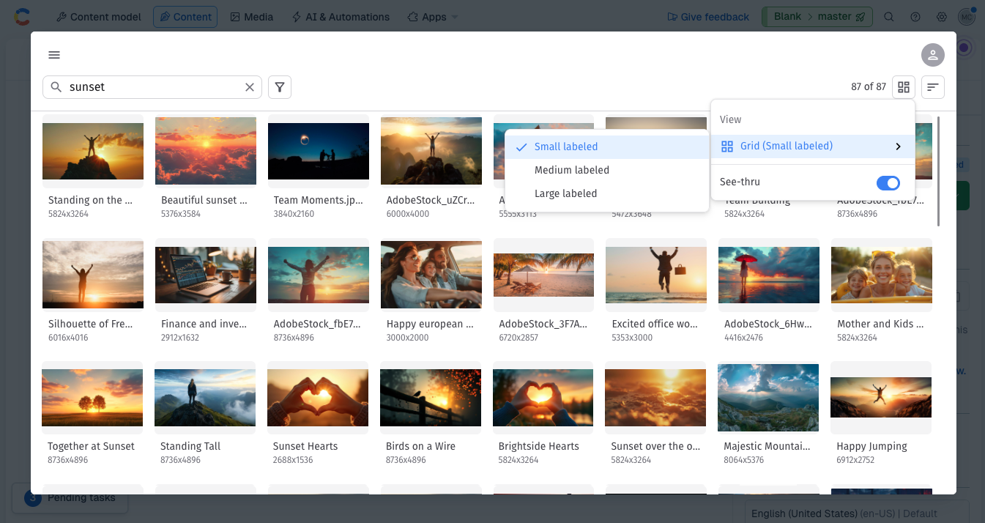Open the Apps dropdown menu

coord(433,17)
